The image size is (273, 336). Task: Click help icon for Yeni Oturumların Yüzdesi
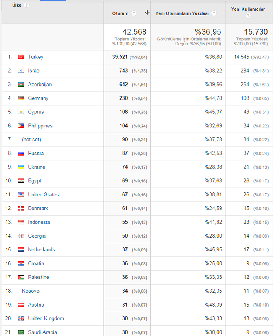coord(214,13)
